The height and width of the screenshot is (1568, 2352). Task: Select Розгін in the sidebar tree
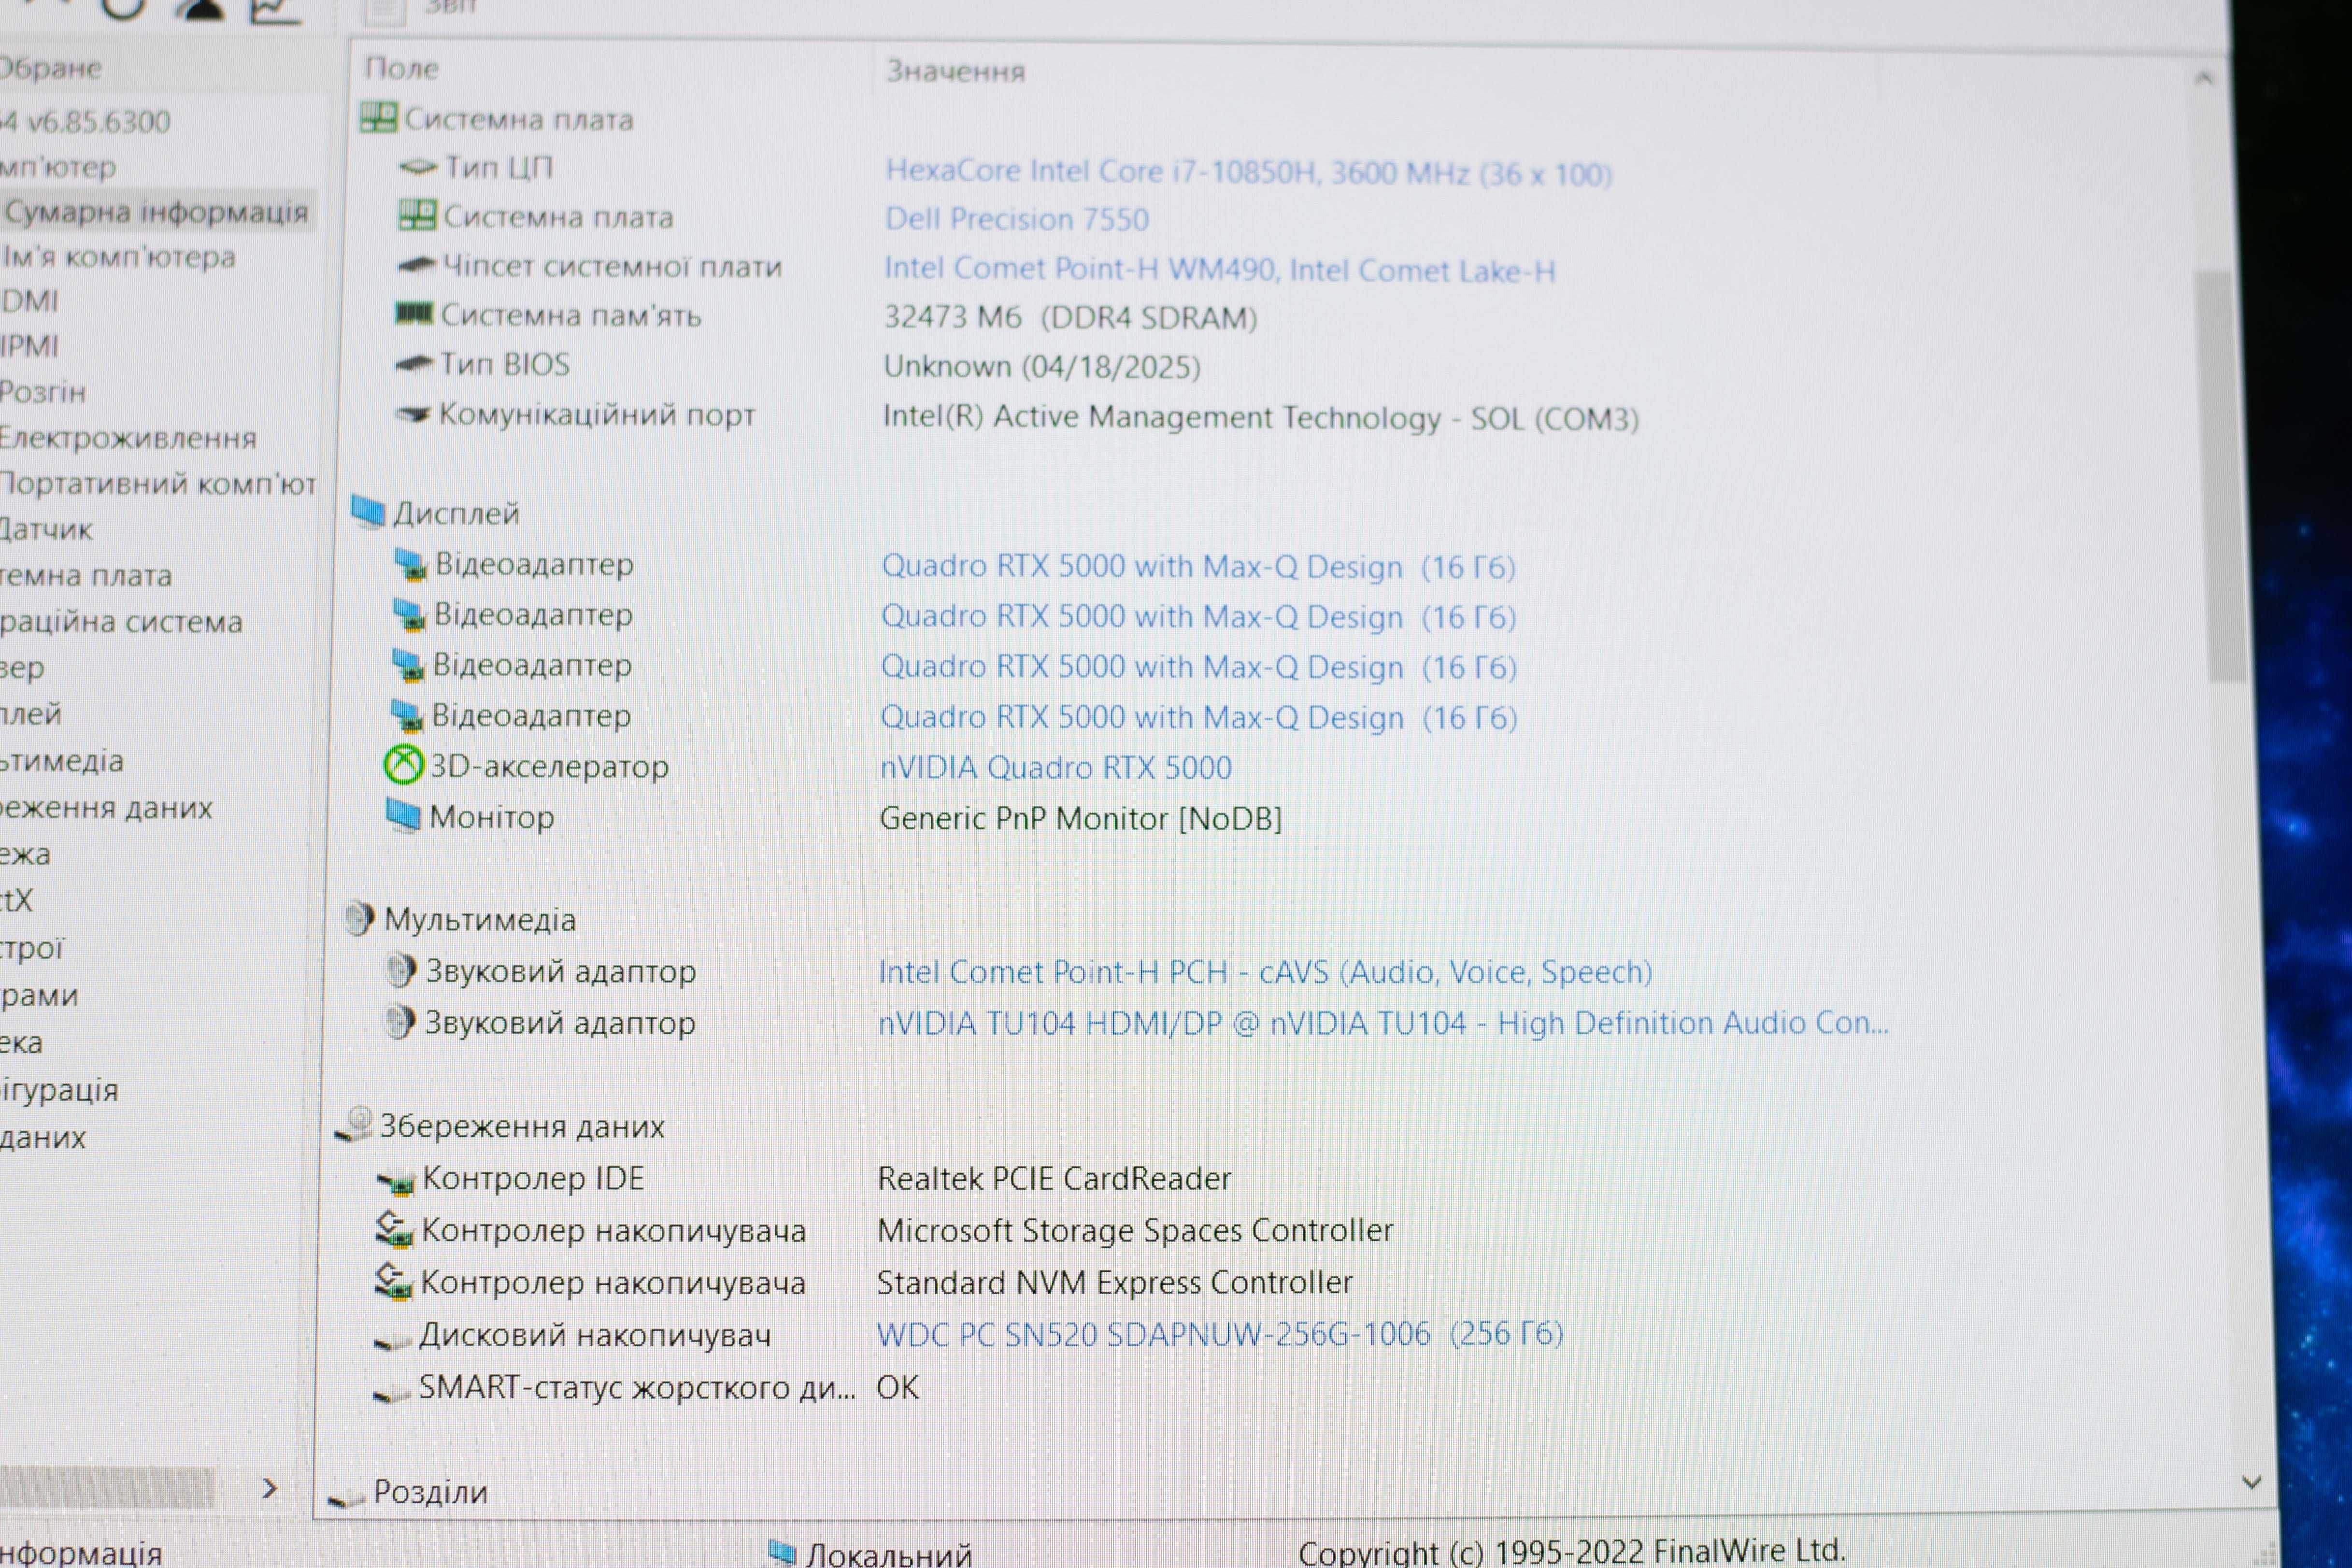[43, 392]
